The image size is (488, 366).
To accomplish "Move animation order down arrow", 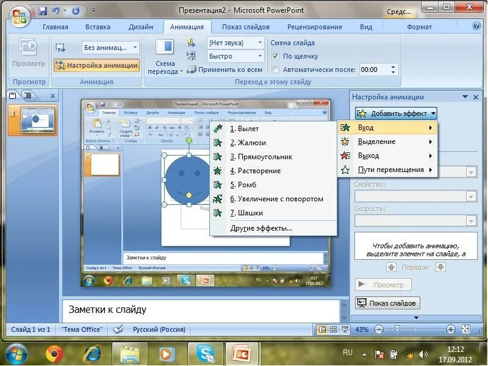I will 440,267.
